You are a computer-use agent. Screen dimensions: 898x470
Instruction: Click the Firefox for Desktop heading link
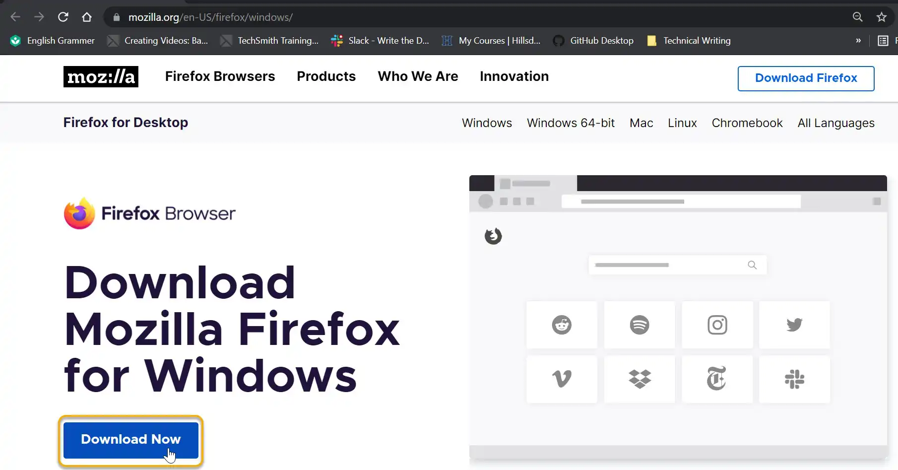126,123
